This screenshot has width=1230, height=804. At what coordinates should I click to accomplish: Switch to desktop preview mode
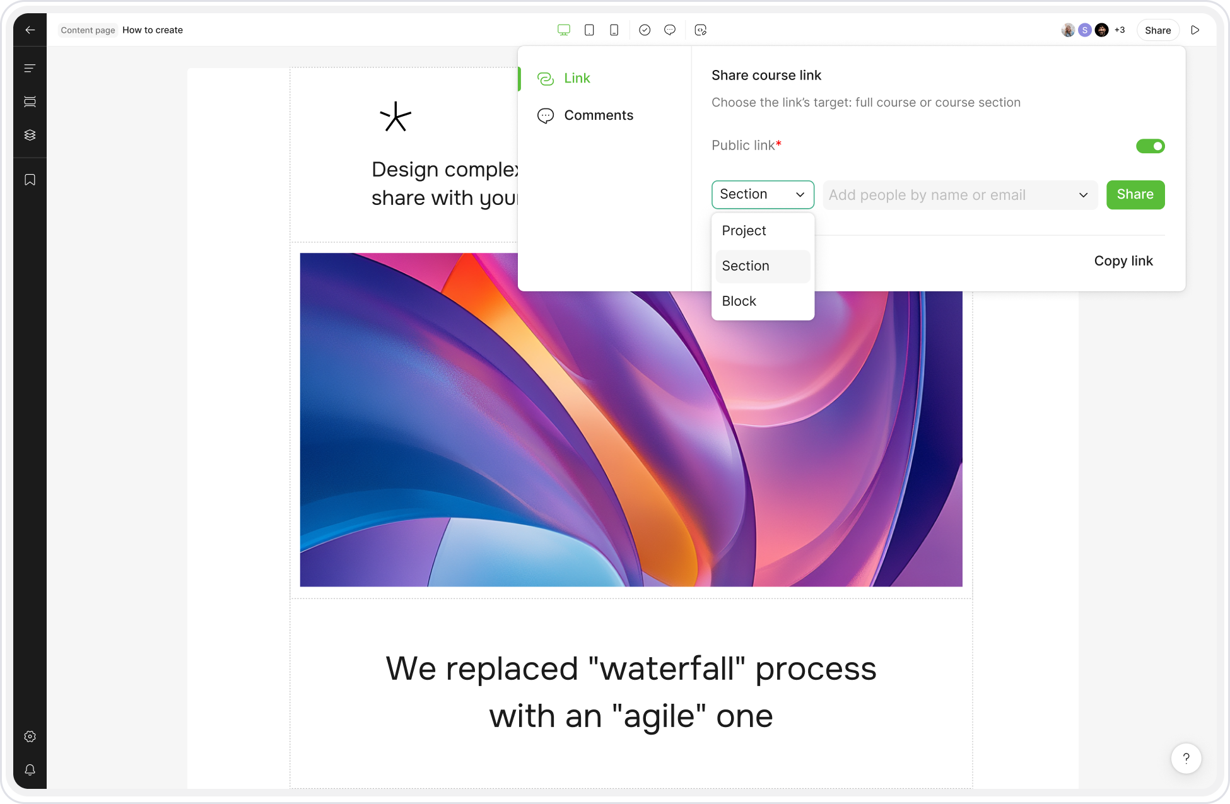[x=563, y=30]
